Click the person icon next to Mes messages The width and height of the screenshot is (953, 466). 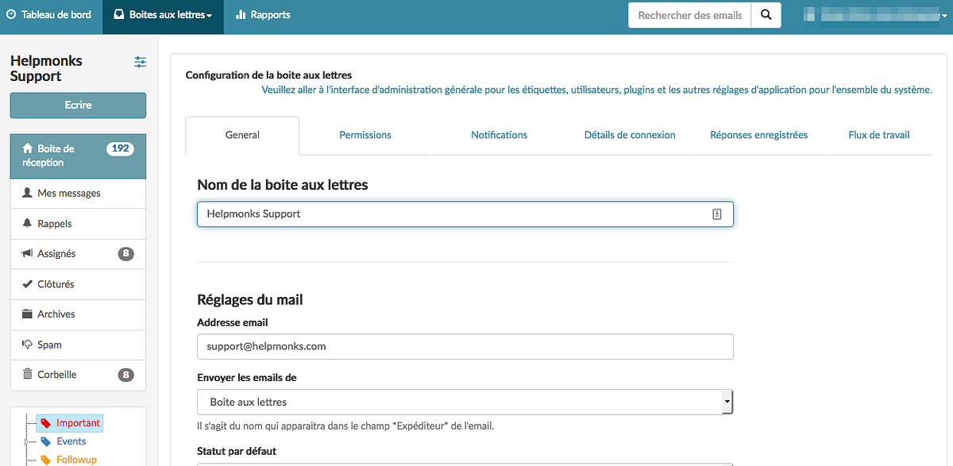27,194
